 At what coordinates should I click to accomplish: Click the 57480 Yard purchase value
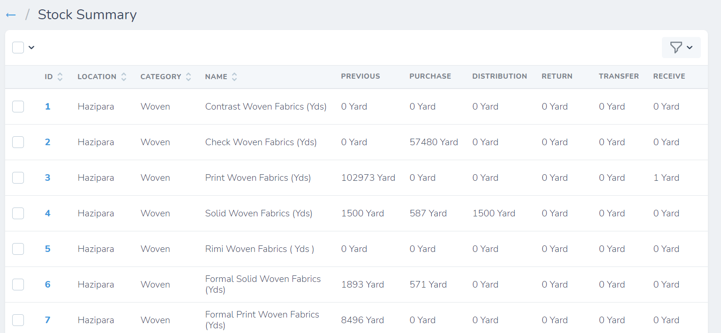point(434,142)
